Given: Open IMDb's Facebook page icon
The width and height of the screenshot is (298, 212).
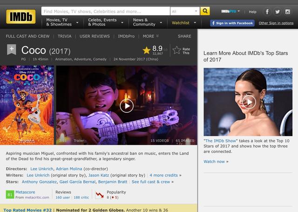Looking at the screenshot, I should point(267,12).
